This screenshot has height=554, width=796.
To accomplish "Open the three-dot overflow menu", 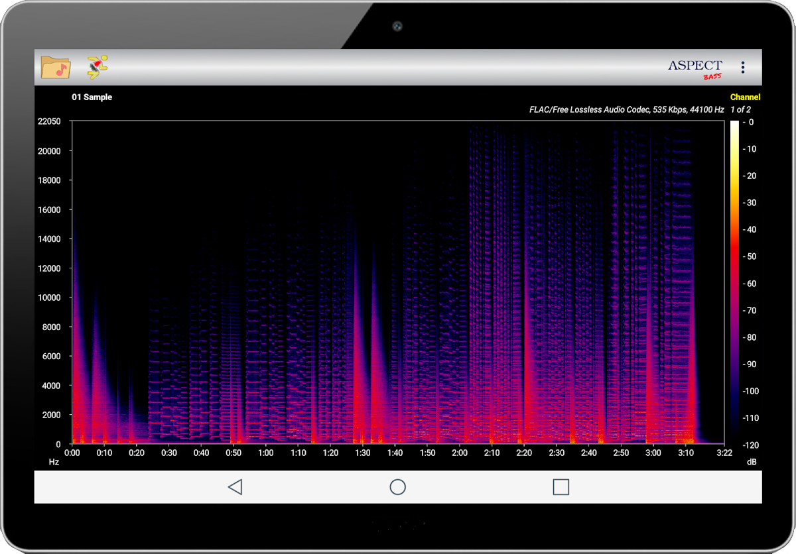I will (x=743, y=67).
